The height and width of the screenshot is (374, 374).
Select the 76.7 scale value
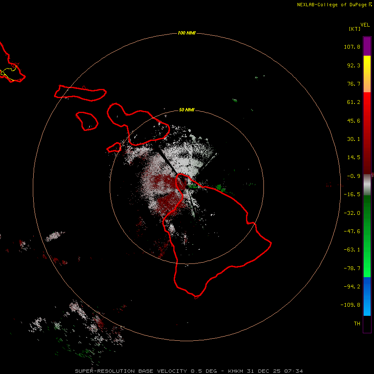pyautogui.click(x=354, y=84)
